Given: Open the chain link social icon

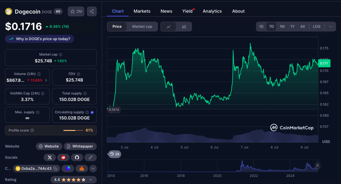Looking at the screenshot, I should click(91, 157).
